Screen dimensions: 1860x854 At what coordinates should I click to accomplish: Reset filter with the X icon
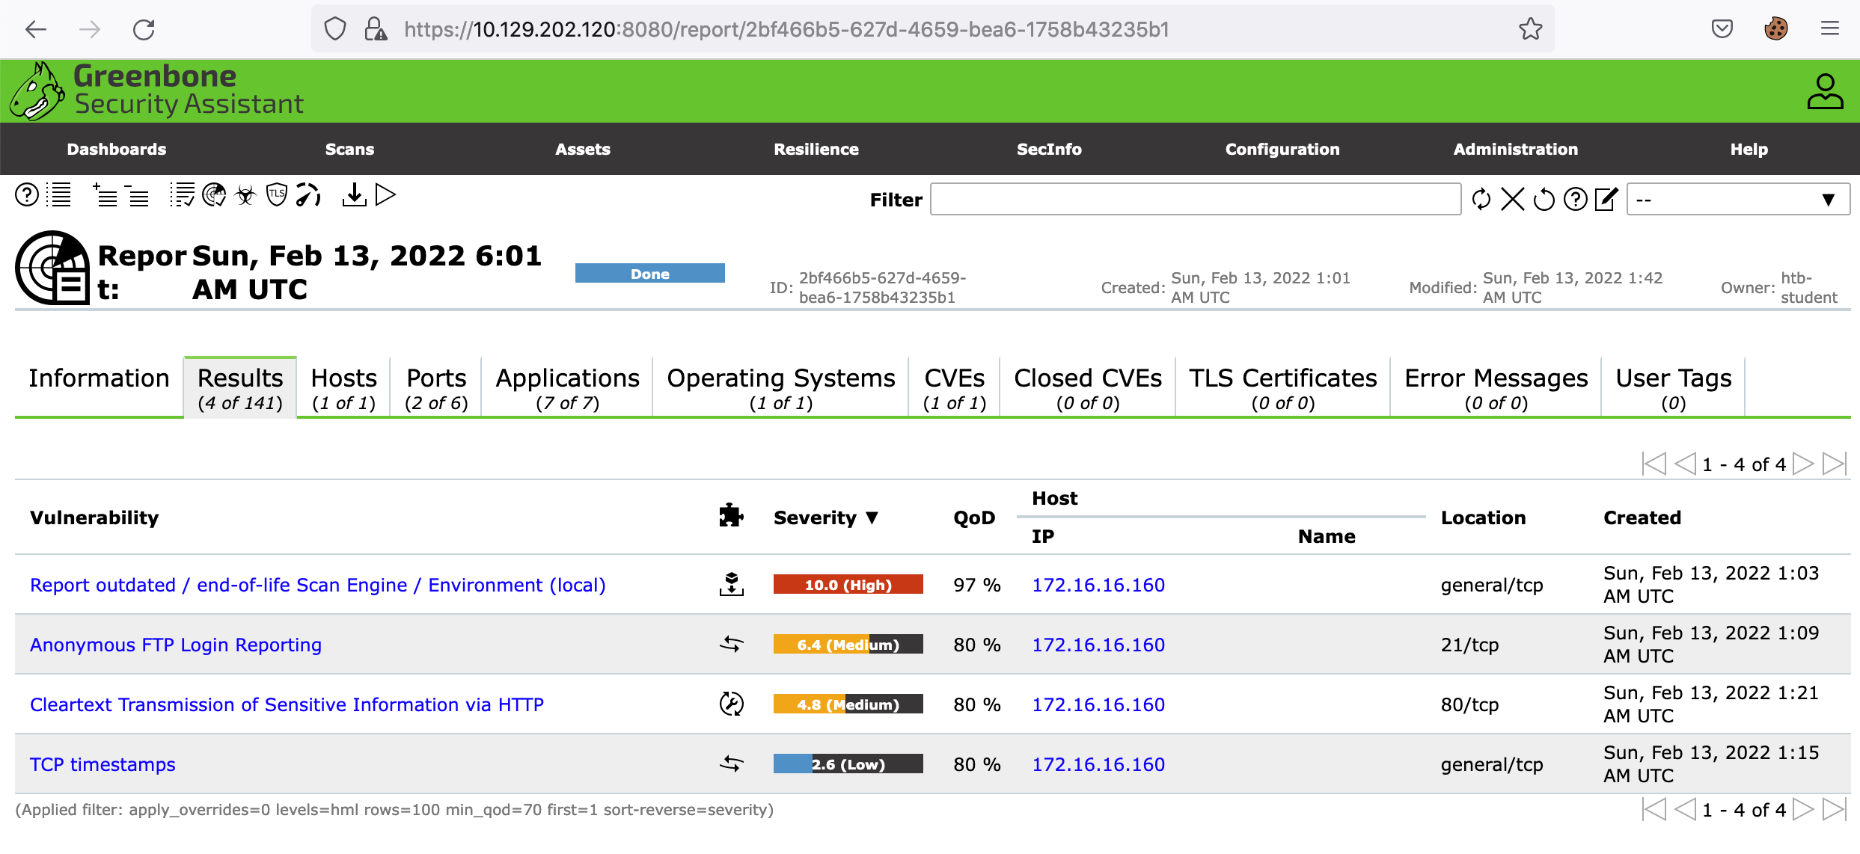(1512, 200)
